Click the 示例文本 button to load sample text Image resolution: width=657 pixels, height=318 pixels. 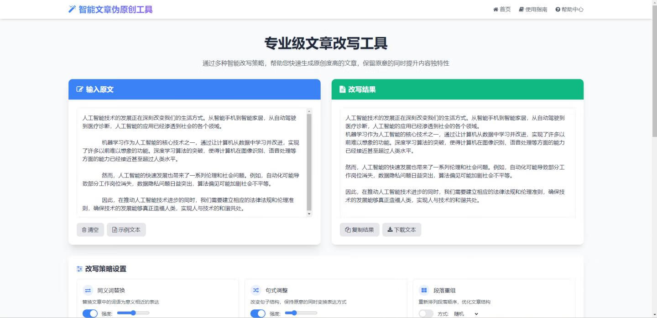click(x=126, y=229)
